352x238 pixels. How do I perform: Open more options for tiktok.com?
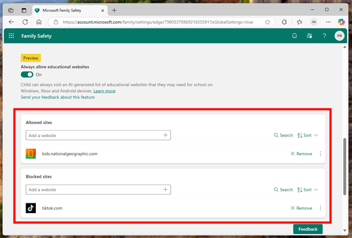coord(320,208)
